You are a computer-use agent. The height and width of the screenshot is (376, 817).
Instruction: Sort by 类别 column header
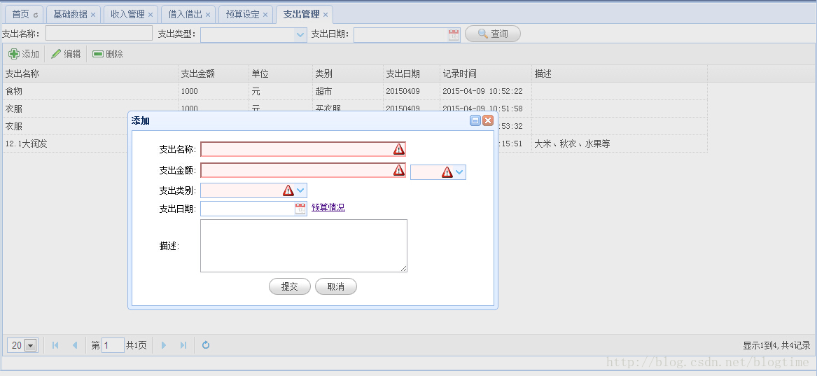tap(348, 74)
